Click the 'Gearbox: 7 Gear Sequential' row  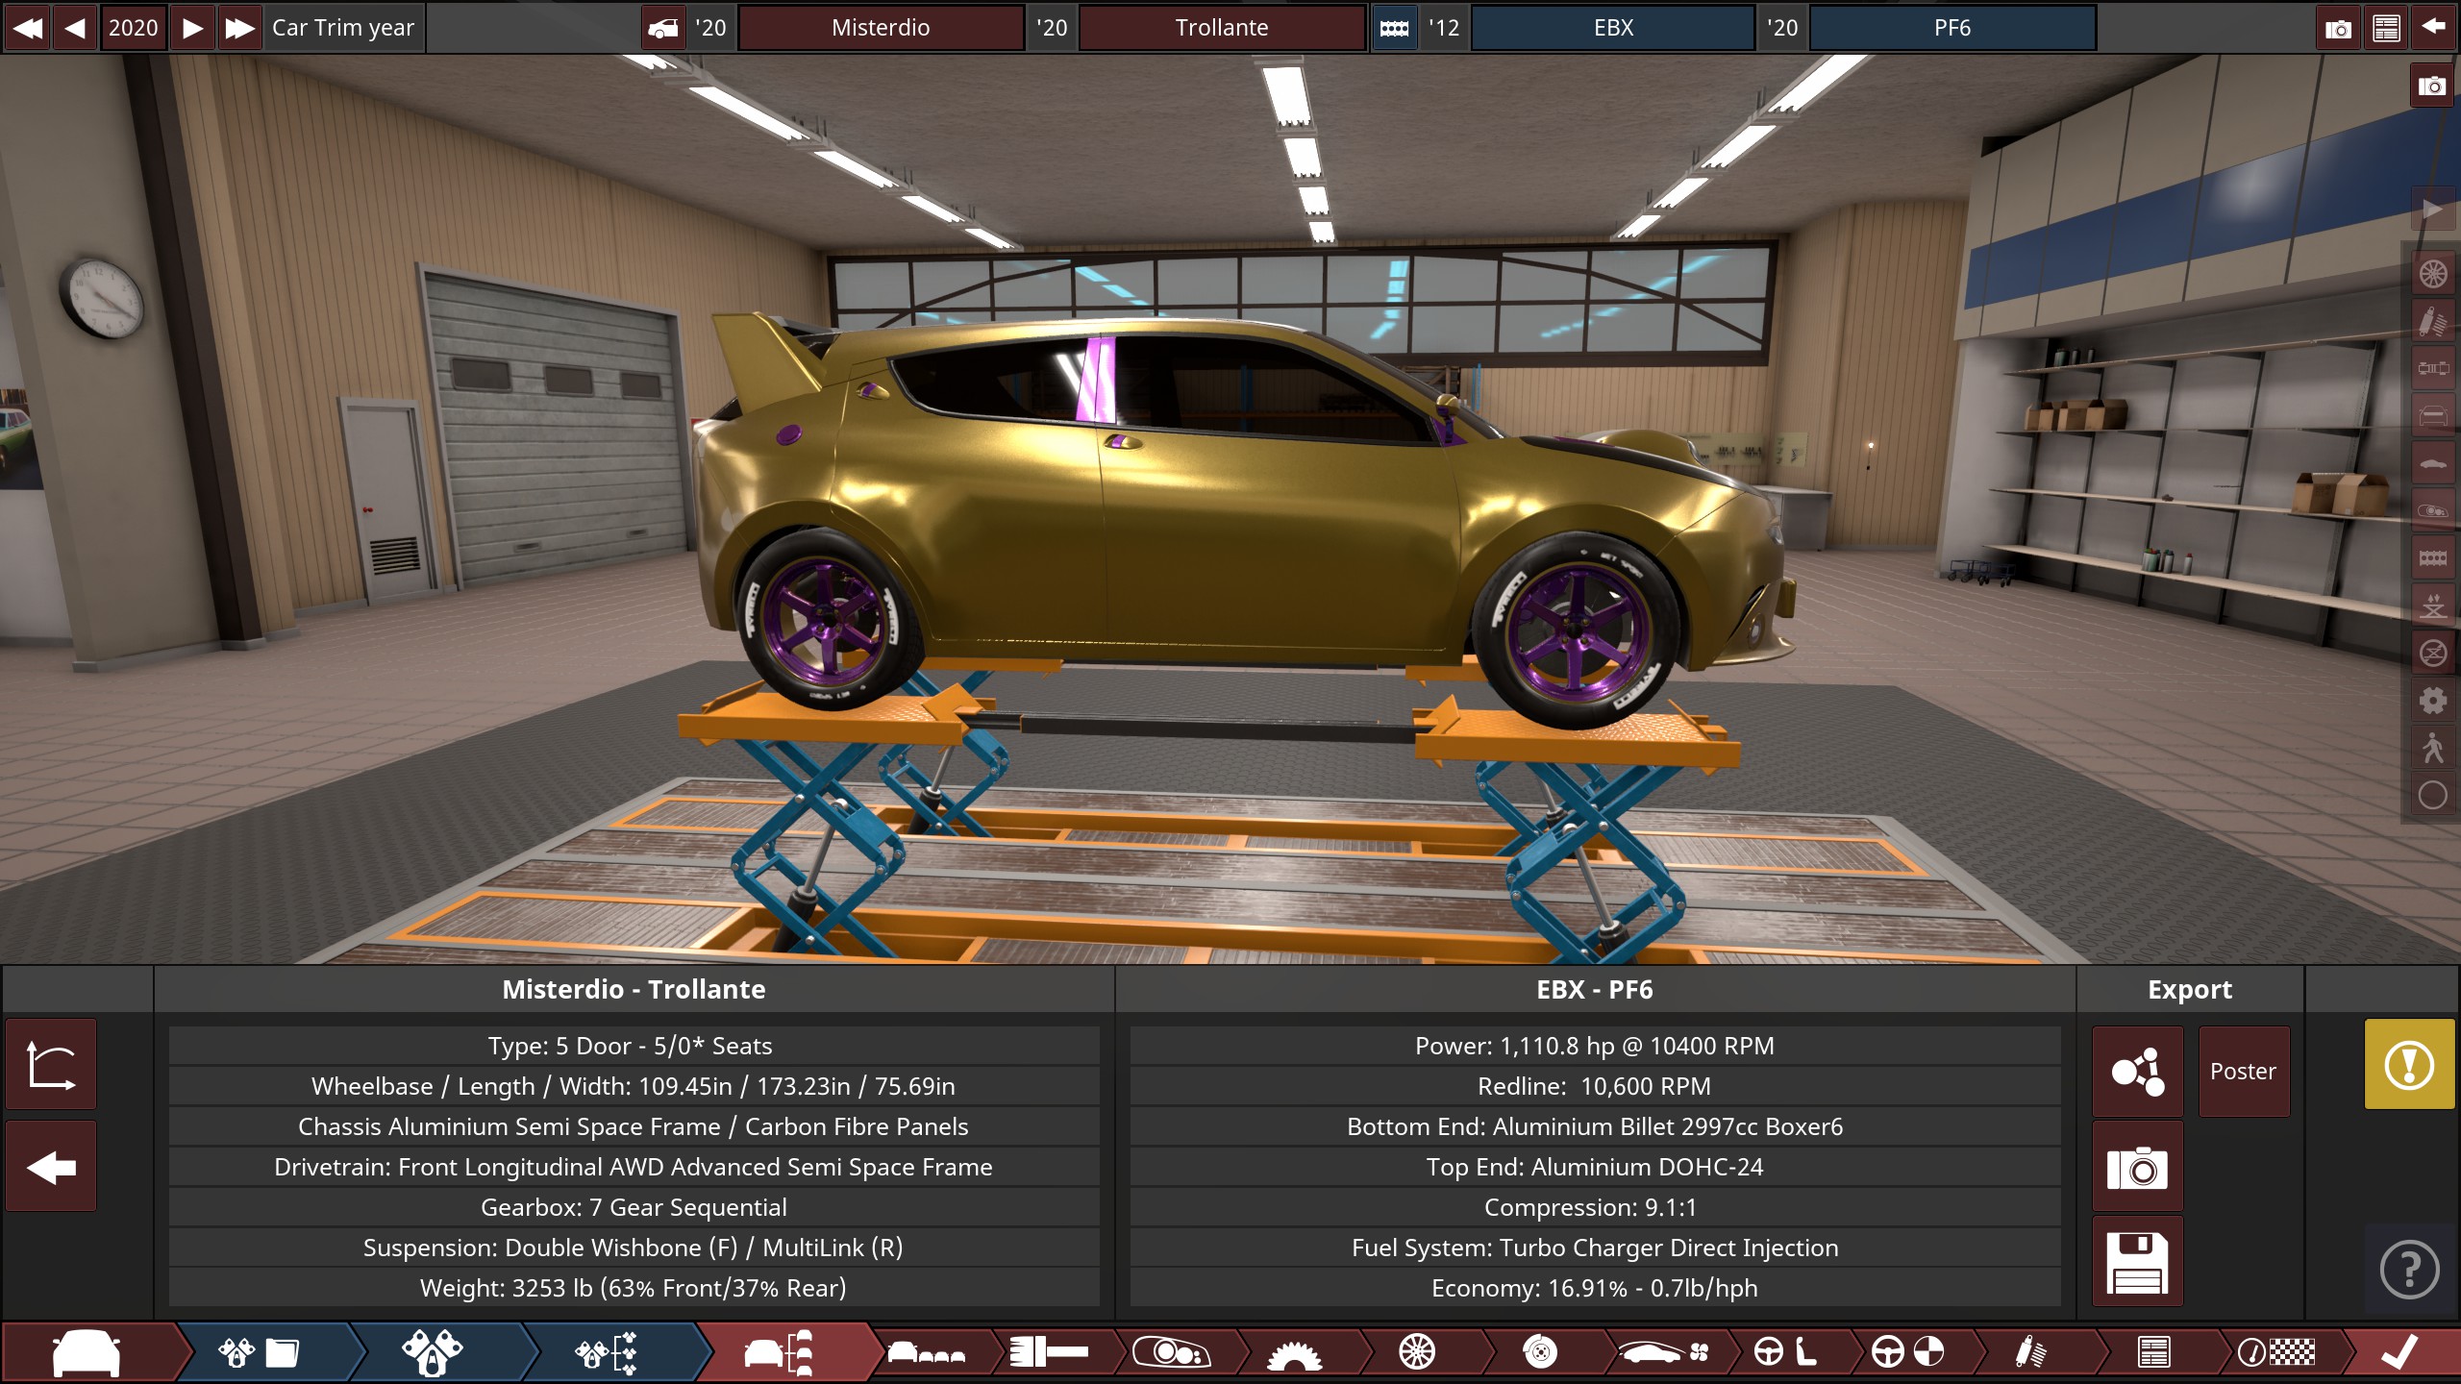(634, 1207)
